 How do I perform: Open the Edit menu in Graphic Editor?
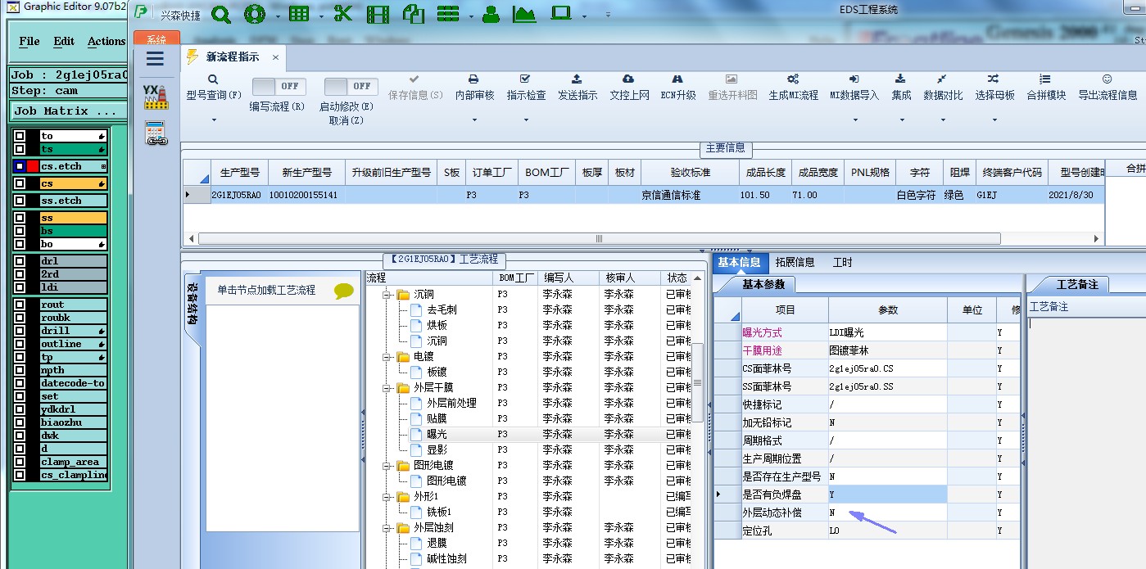click(x=64, y=41)
